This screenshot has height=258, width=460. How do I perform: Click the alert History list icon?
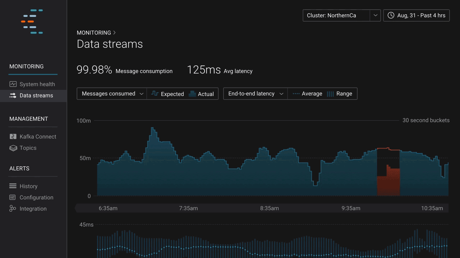13,186
